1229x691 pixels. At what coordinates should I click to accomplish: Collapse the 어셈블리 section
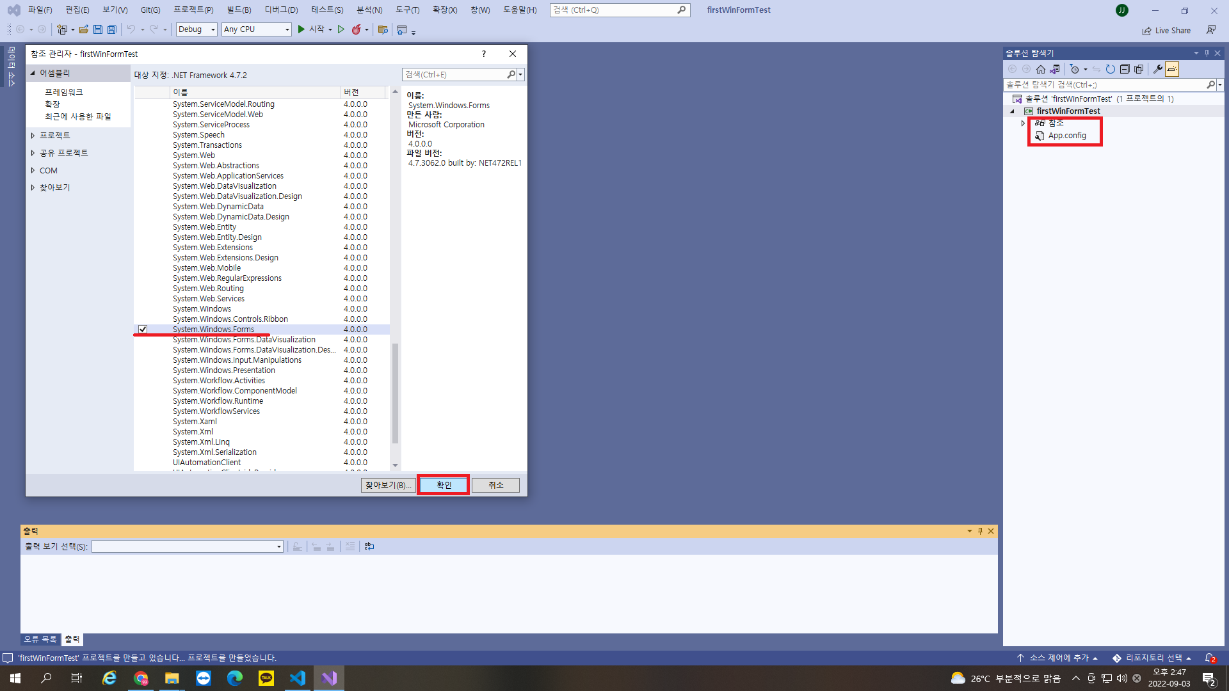(33, 73)
